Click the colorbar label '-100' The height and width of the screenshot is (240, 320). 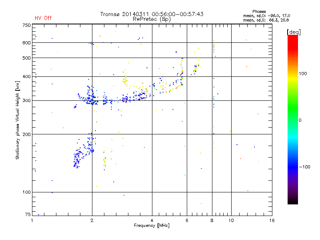click(305, 167)
